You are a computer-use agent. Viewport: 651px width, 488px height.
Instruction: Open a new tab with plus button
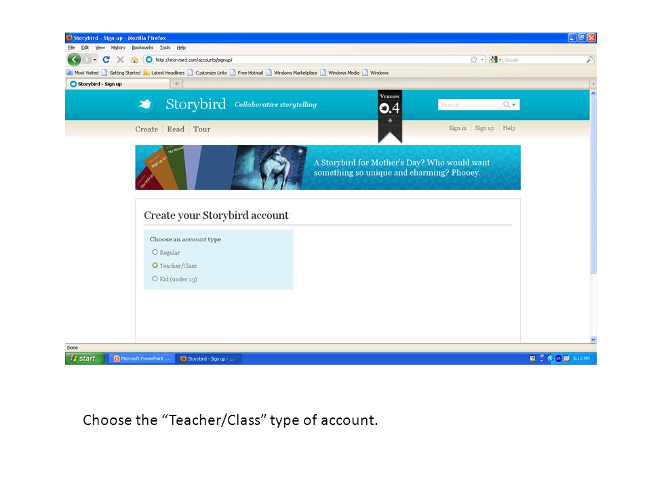click(x=177, y=84)
